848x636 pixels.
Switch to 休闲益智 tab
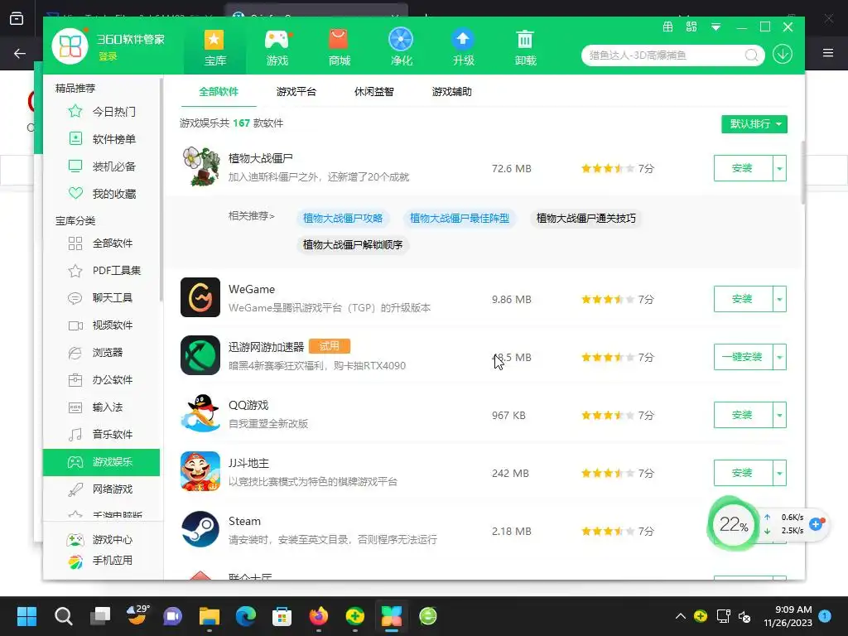pos(373,92)
